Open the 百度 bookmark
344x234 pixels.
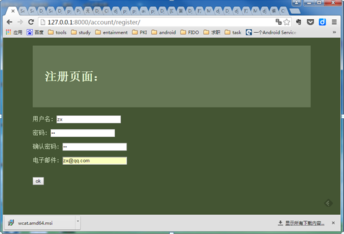pos(35,32)
